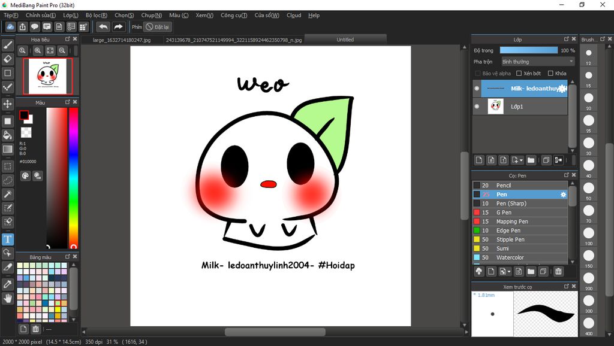Viewport: 614px width, 346px height.
Task: Toggle the Bảo vệ alpha checkbox
Action: tap(477, 73)
